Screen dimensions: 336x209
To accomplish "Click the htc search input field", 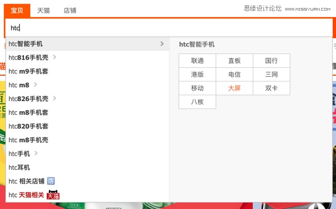I will [x=169, y=28].
